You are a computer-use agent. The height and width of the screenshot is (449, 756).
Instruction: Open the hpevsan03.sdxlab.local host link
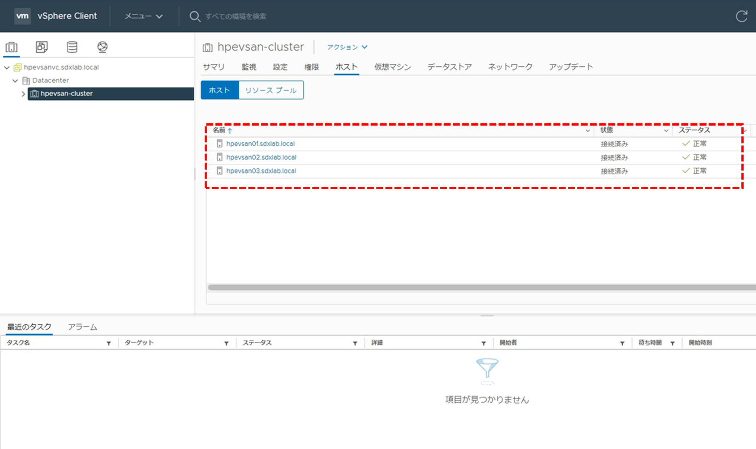261,171
